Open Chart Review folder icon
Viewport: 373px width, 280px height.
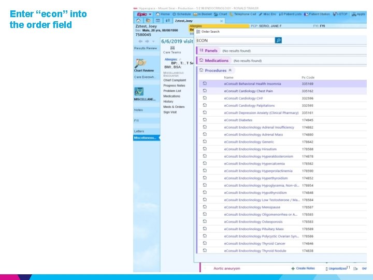click(140, 63)
